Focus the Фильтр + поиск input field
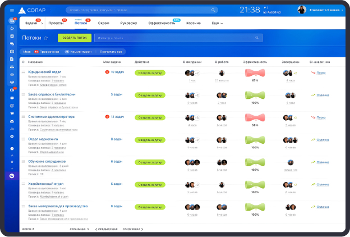The image size is (350, 237). tap(178, 38)
